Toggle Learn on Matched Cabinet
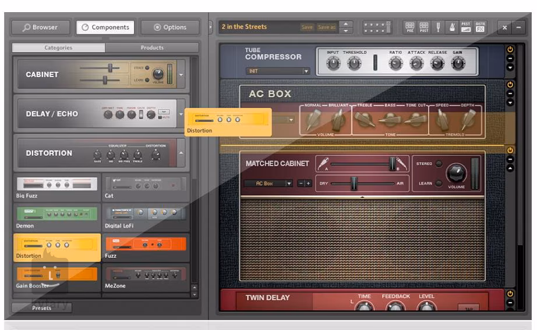This screenshot has height=330, width=537. click(x=439, y=183)
